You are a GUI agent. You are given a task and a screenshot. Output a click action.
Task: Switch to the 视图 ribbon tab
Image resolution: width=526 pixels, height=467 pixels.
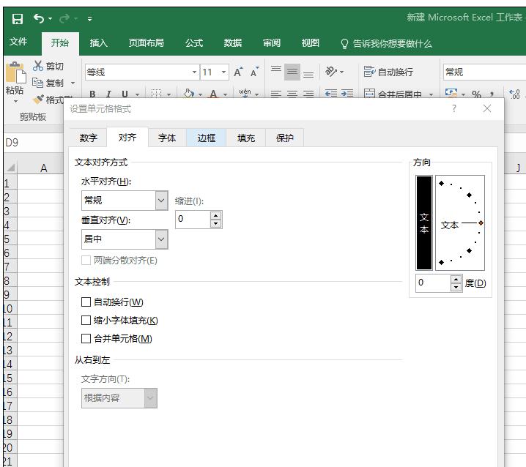point(311,43)
